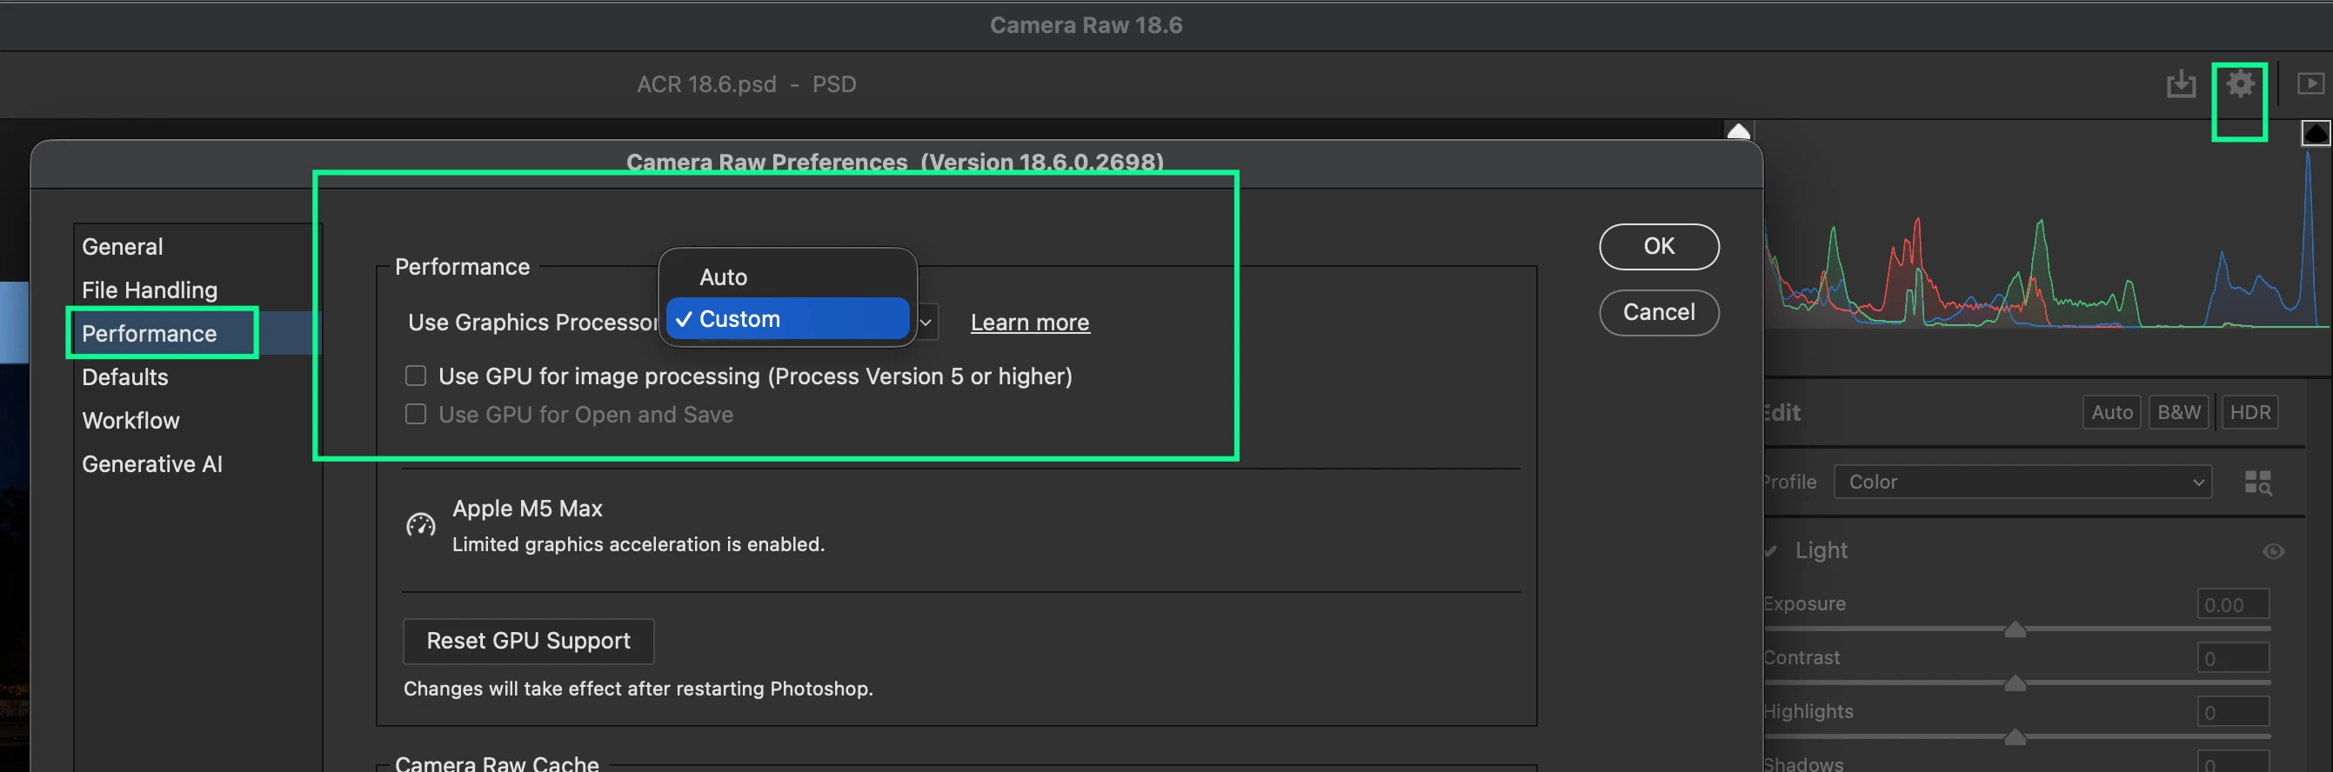The width and height of the screenshot is (2333, 772).
Task: Toggle filmstrip fullscreen view icon
Action: tap(2310, 83)
